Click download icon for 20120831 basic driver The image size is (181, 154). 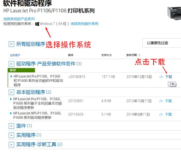point(161,101)
